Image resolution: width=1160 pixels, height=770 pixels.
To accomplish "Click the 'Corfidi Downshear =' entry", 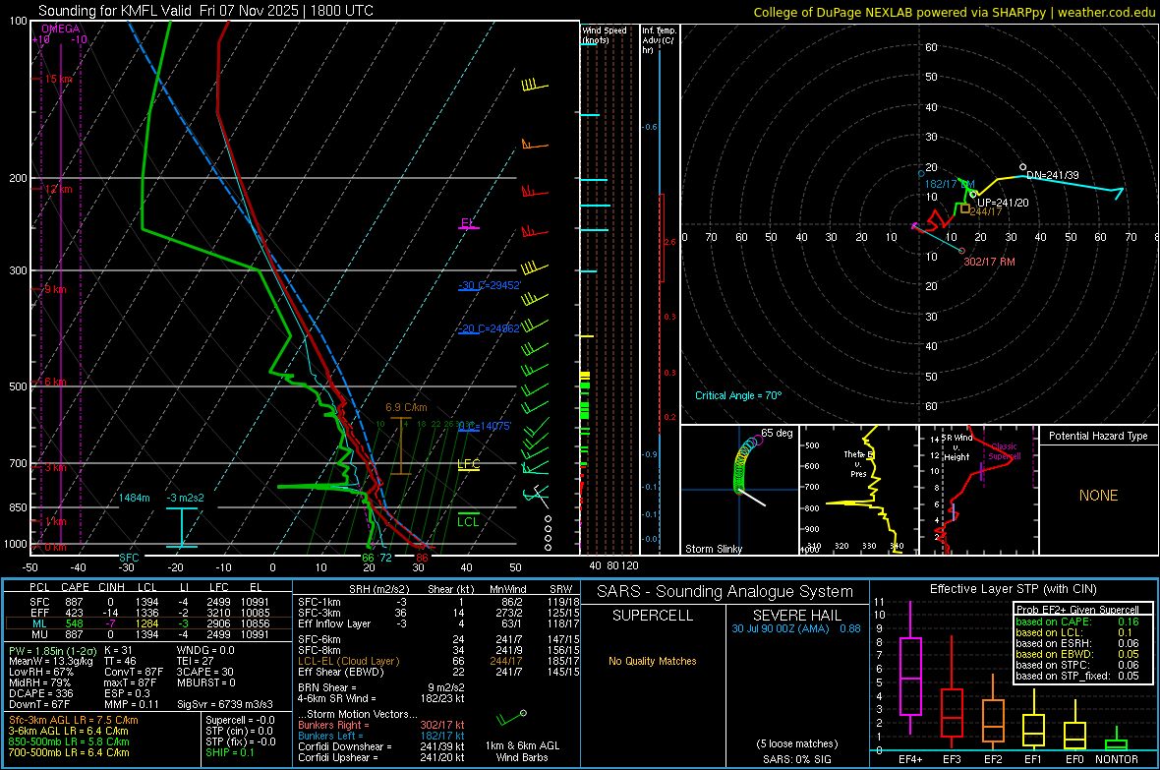I will pyautogui.click(x=381, y=747).
